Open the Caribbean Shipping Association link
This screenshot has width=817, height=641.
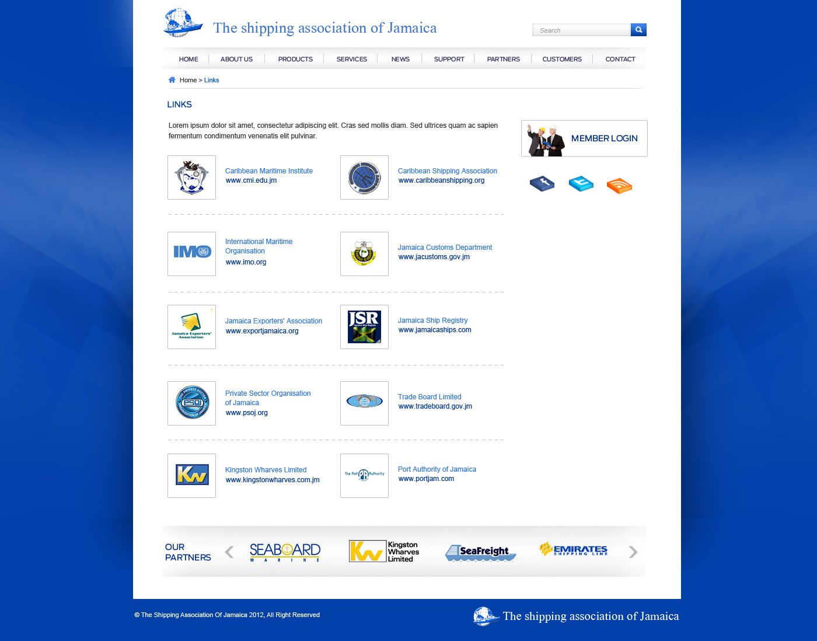448,171
